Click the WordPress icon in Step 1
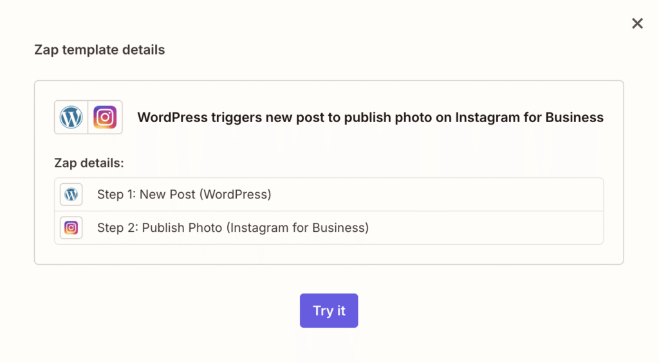Image resolution: width=659 pixels, height=363 pixels. (x=71, y=194)
